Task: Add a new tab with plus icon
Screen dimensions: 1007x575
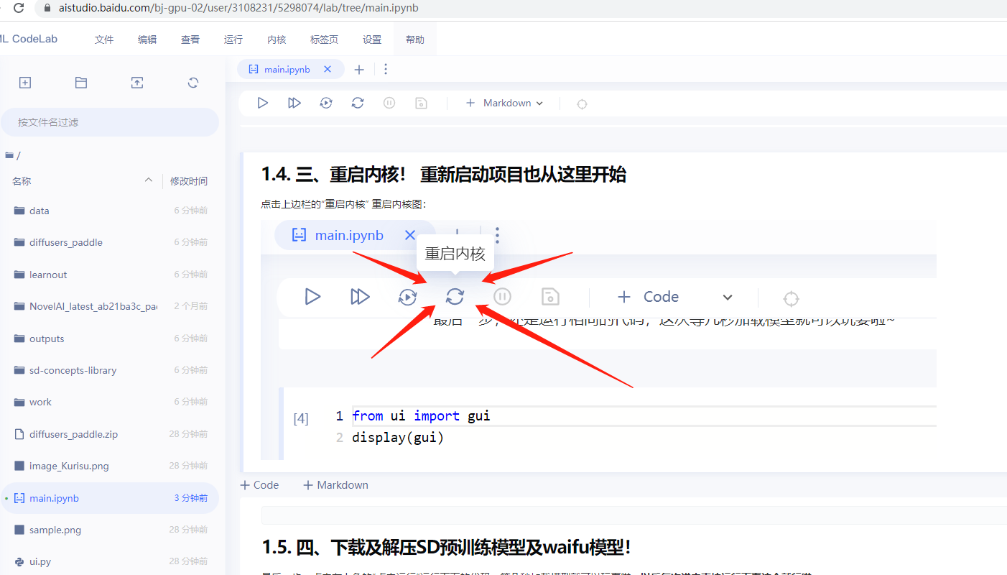Action: (359, 69)
